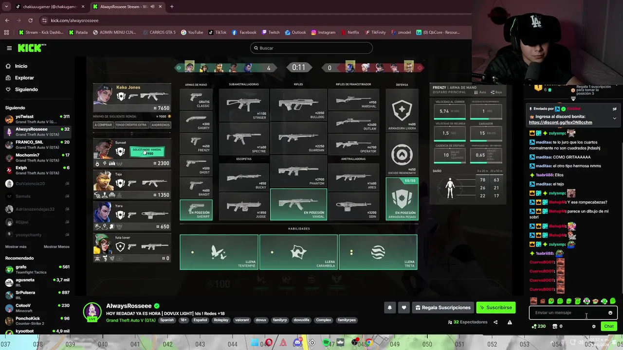This screenshot has width=623, height=350.
Task: Open CARROS GTA 5 bookmark
Action: [x=159, y=33]
